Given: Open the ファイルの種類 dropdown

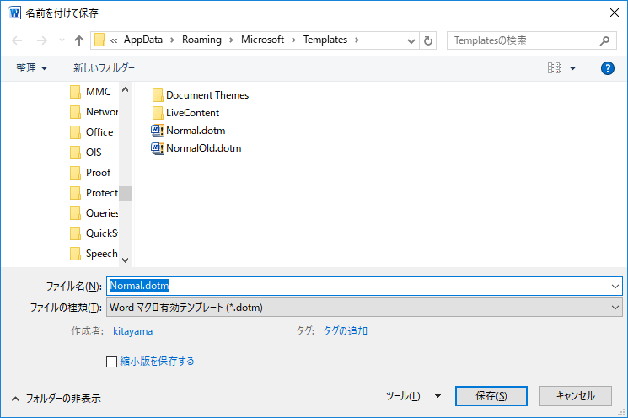Looking at the screenshot, I should click(364, 308).
